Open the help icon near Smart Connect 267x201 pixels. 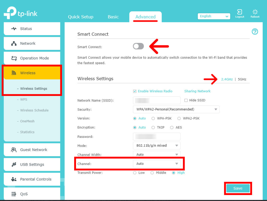[255, 32]
